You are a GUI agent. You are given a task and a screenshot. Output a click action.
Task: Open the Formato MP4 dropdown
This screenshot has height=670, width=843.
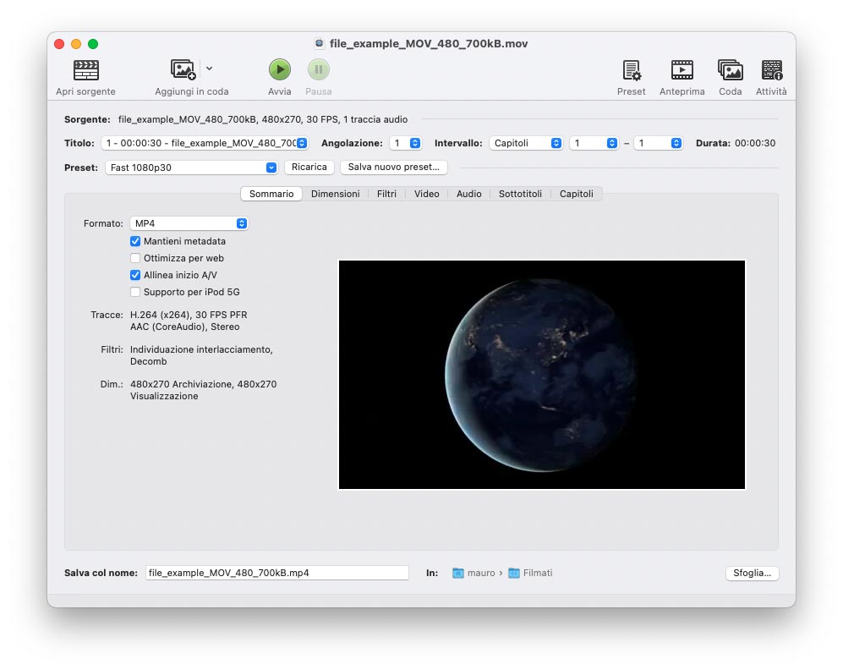[189, 223]
